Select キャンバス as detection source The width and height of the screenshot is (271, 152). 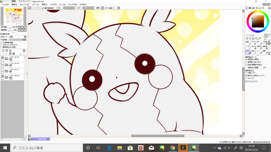[246, 78]
